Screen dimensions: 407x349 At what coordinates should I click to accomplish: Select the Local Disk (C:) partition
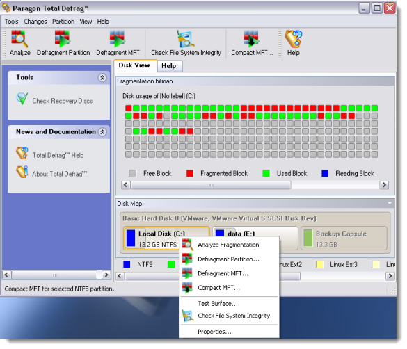[x=166, y=238]
